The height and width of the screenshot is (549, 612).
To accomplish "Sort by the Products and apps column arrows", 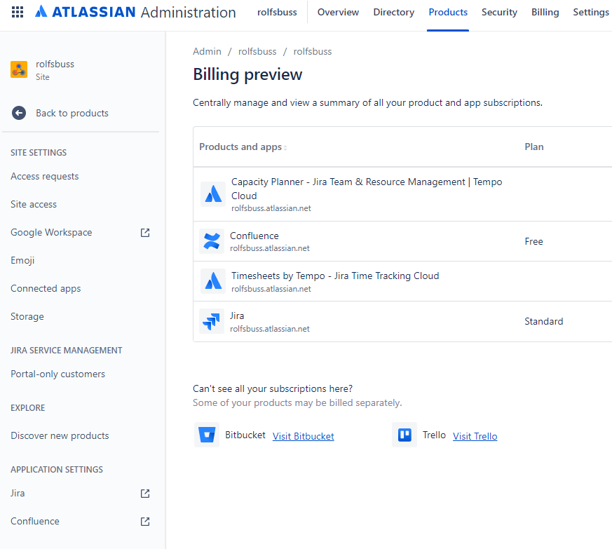I will [x=285, y=148].
